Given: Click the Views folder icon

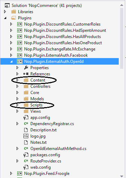Looking at the screenshot, I should (x=26, y=111).
